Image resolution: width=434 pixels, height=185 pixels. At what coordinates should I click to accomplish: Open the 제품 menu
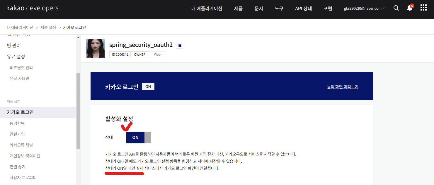238,9
